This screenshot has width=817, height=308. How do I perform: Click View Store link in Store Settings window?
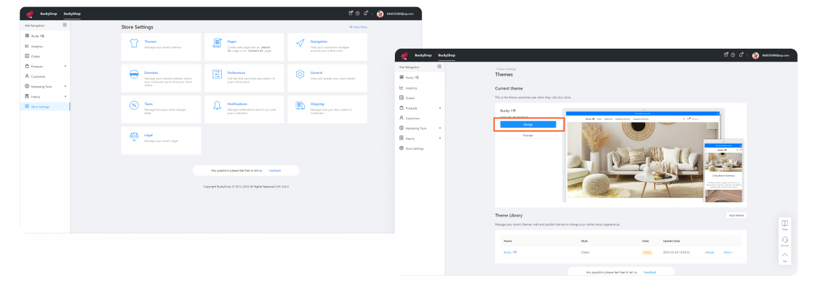point(359,27)
